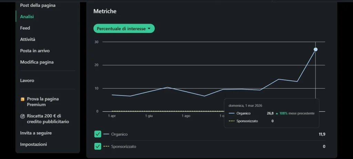Uncheck the Sponsorizzato checkbox

coord(98,146)
